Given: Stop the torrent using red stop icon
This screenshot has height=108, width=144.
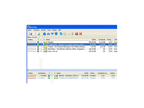Looking at the screenshot, I should (x=77, y=34).
